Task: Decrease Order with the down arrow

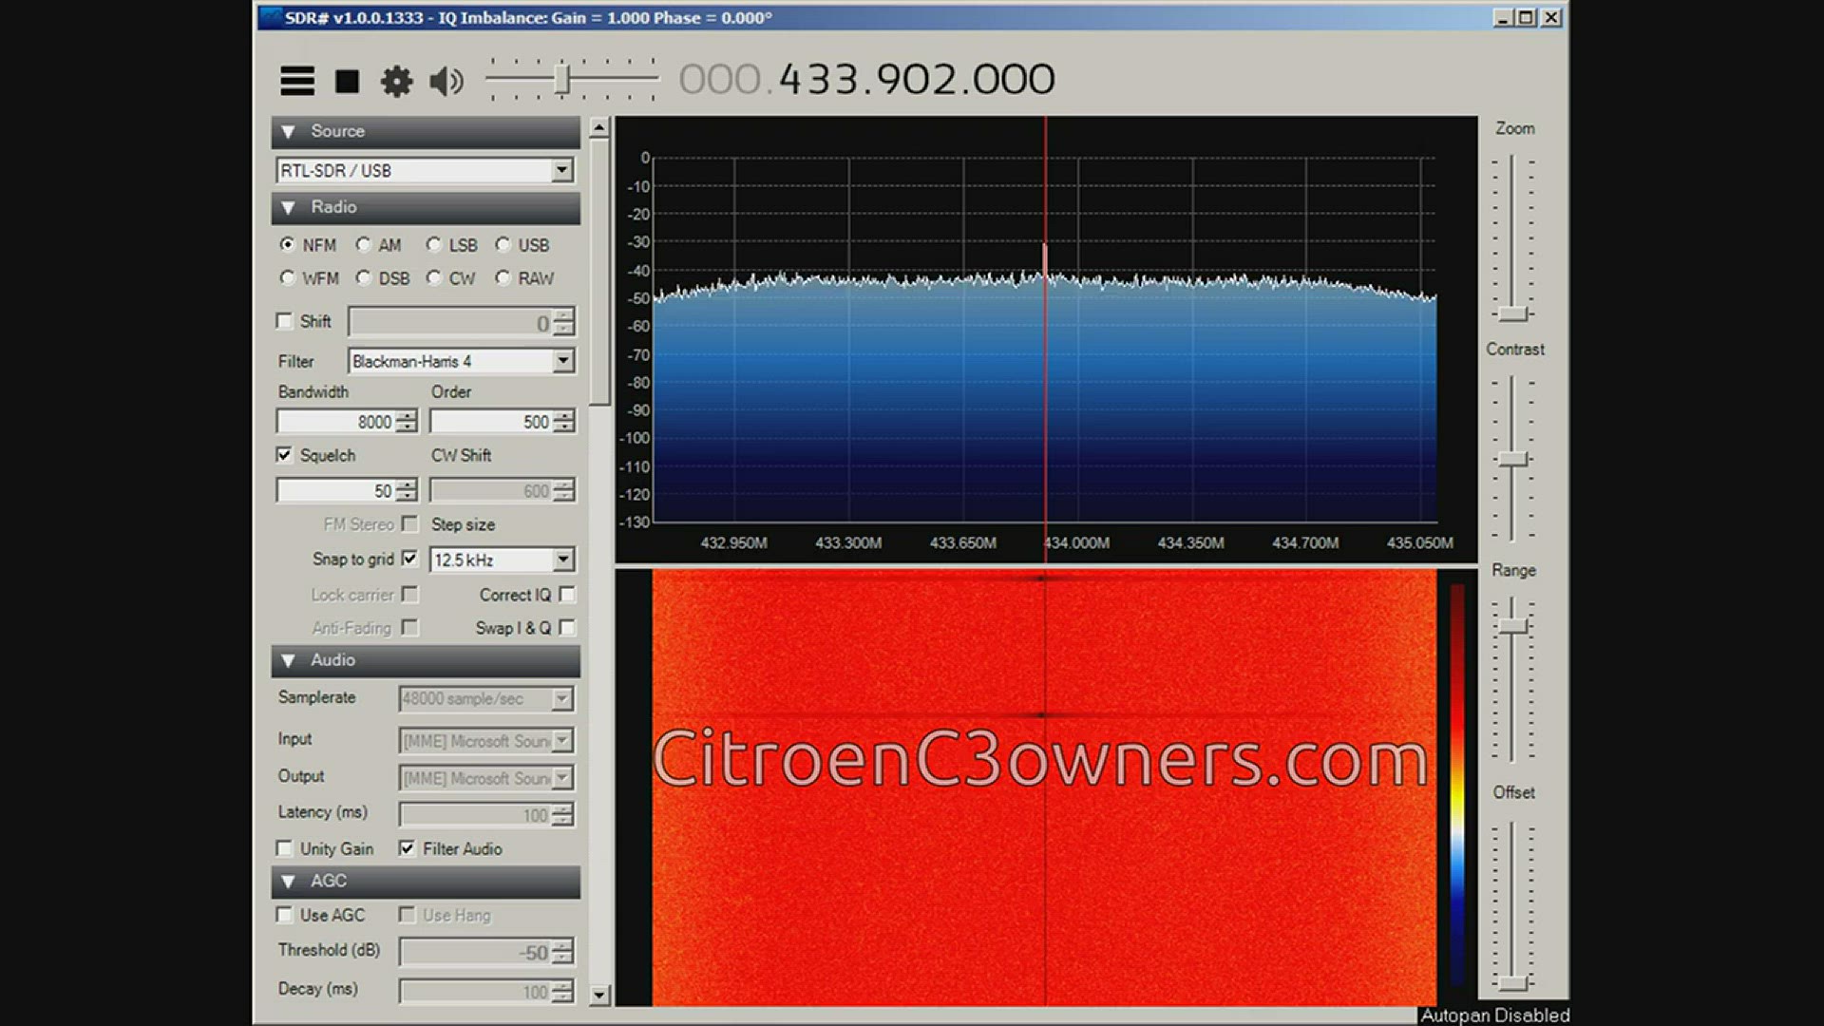Action: click(564, 427)
